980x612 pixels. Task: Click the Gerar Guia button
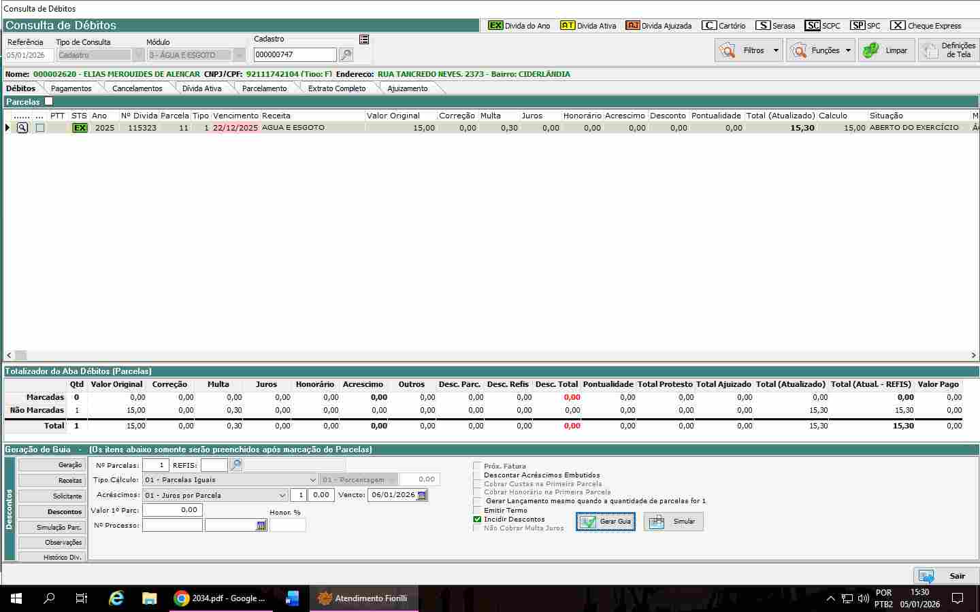click(x=605, y=522)
